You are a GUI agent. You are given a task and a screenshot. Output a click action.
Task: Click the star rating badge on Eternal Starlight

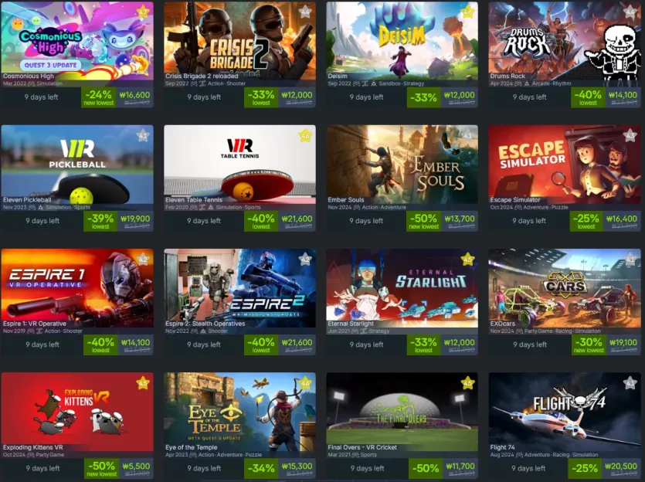(x=467, y=259)
